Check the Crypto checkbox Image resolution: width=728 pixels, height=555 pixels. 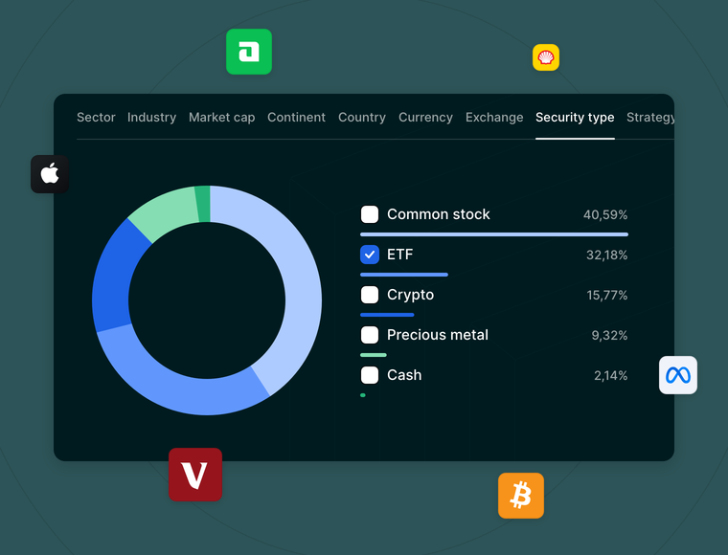tap(370, 295)
